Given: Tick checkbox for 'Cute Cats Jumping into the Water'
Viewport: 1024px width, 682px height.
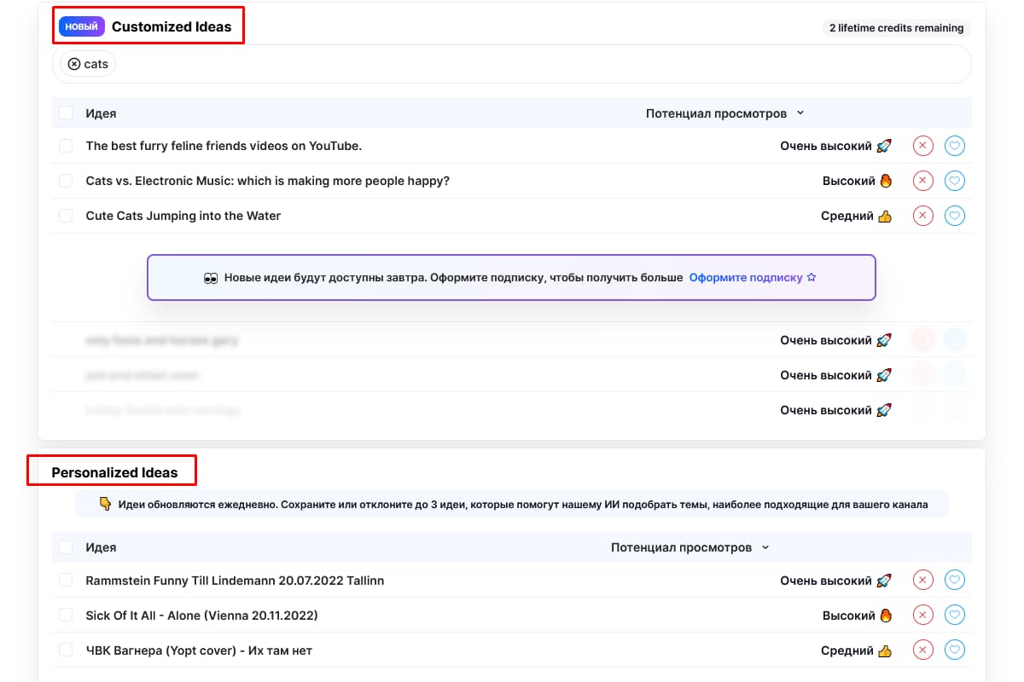Looking at the screenshot, I should (66, 216).
